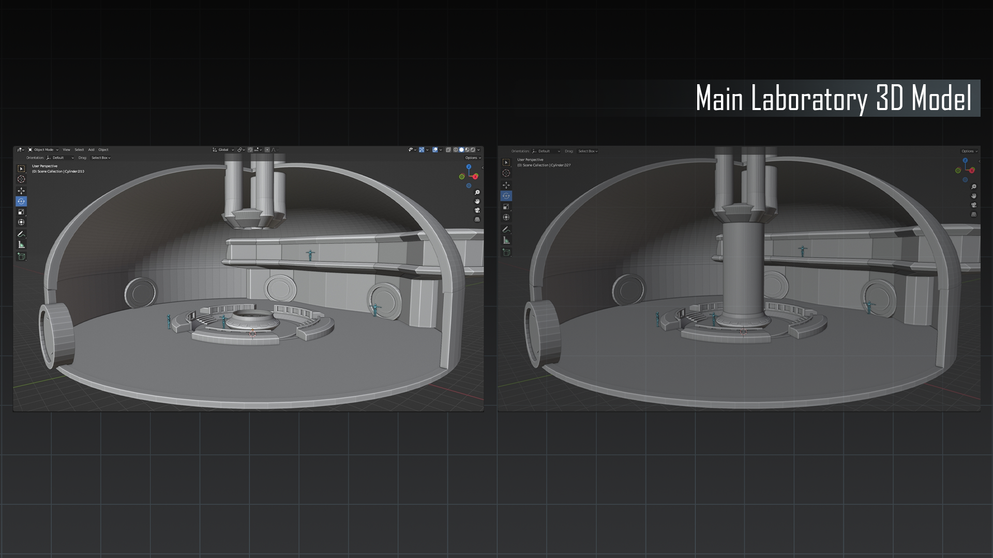The image size is (993, 558).
Task: Select the Cursor tool in the right viewport
Action: 506,173
